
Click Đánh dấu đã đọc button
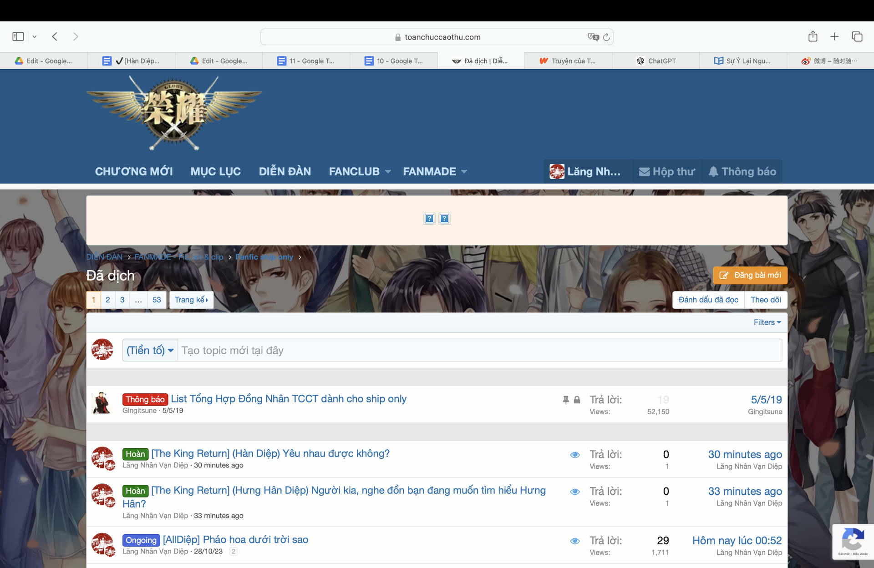point(708,300)
